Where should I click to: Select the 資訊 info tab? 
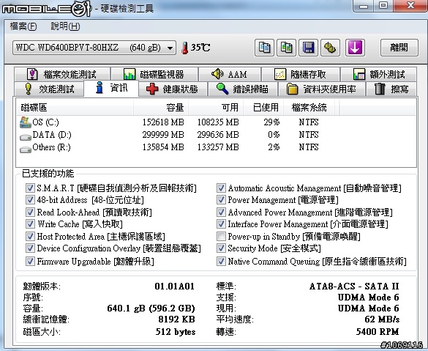[x=111, y=88]
